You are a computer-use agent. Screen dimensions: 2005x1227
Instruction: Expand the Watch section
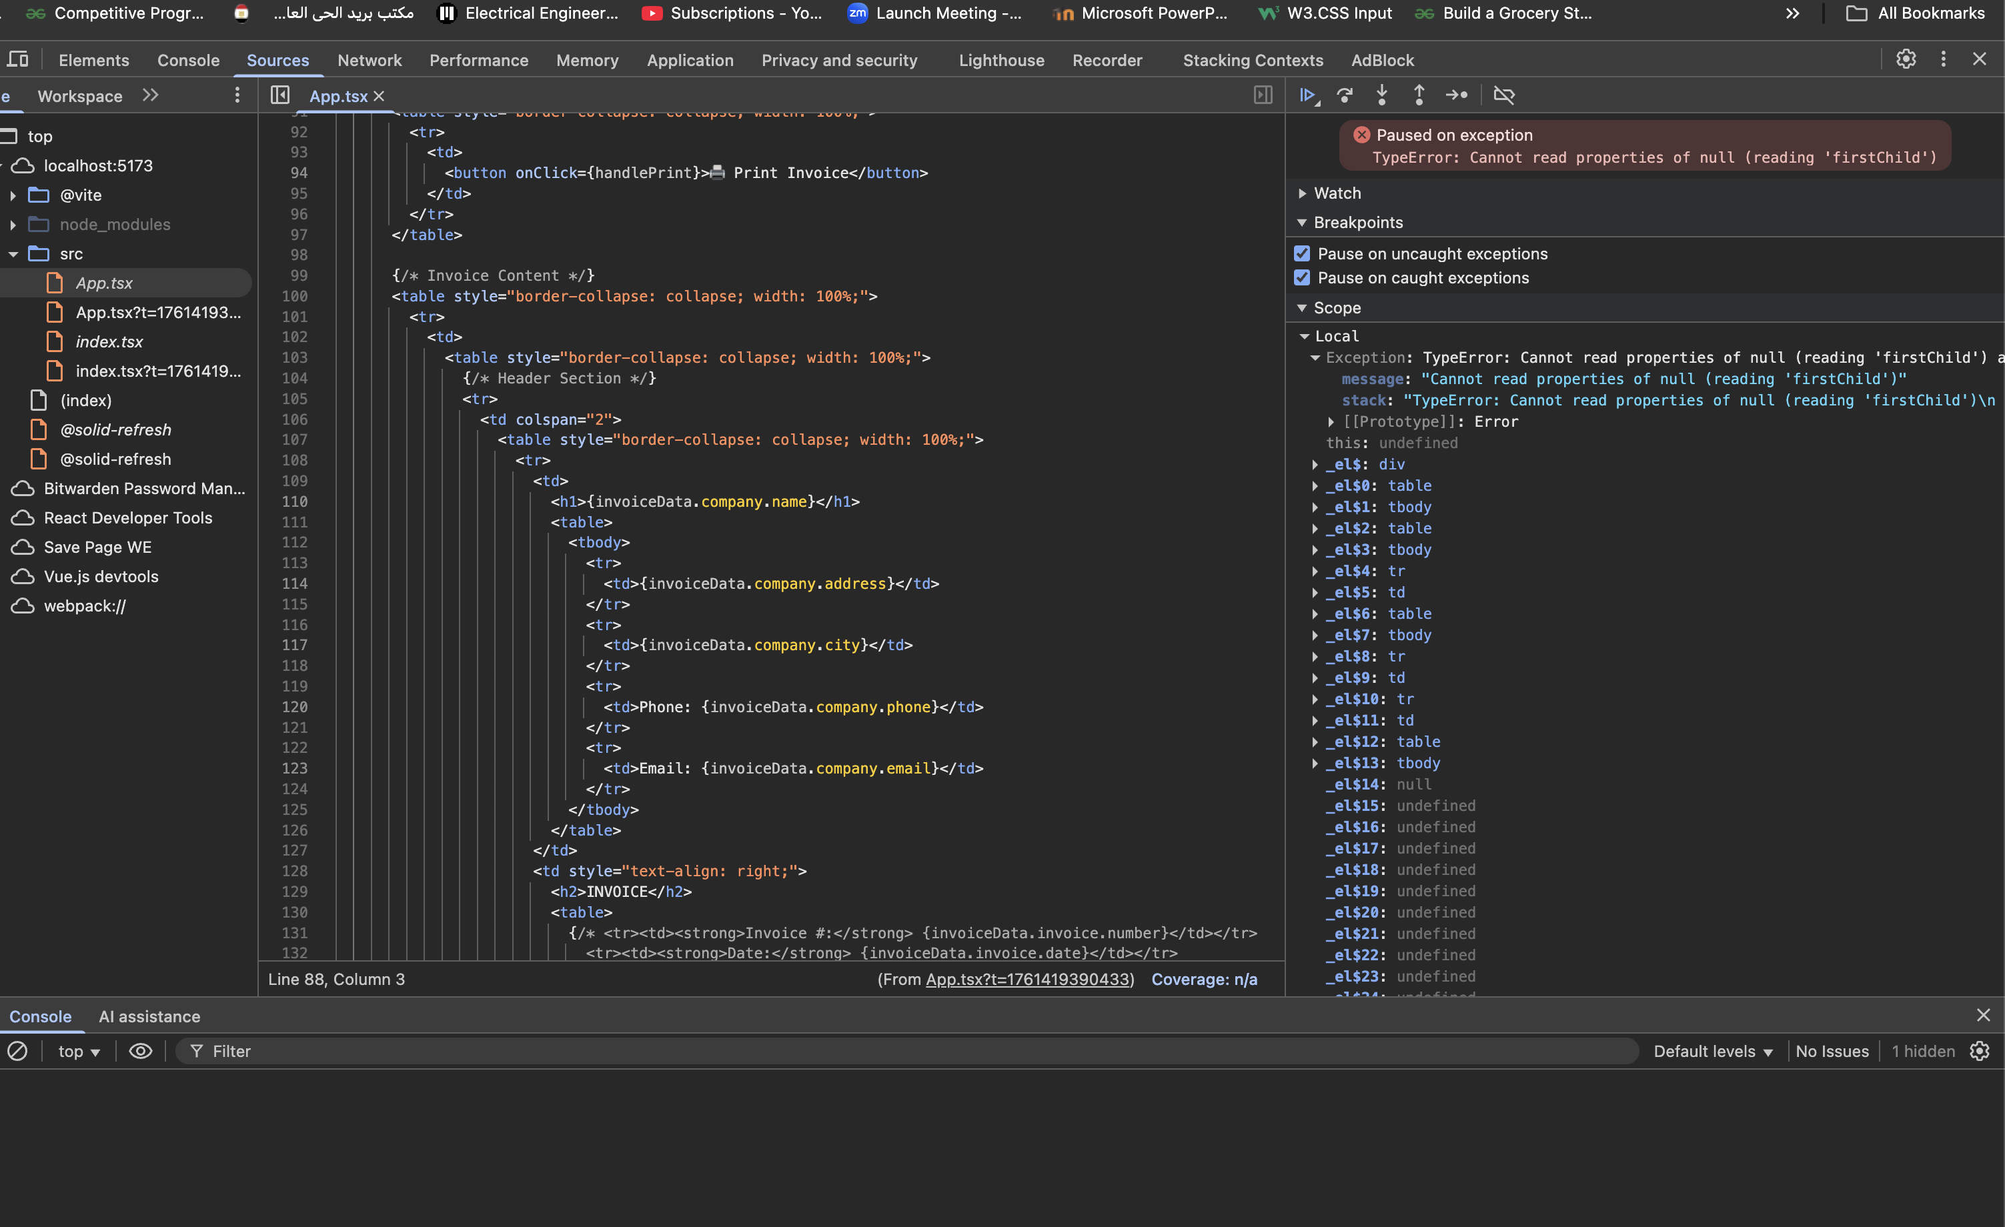[1337, 193]
